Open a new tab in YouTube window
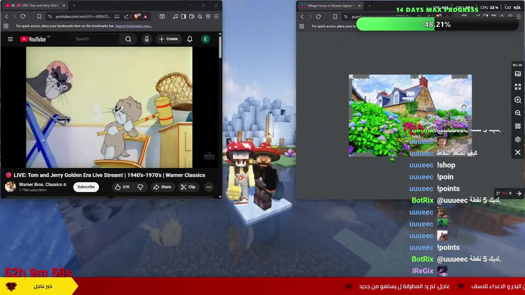 click(74, 5)
